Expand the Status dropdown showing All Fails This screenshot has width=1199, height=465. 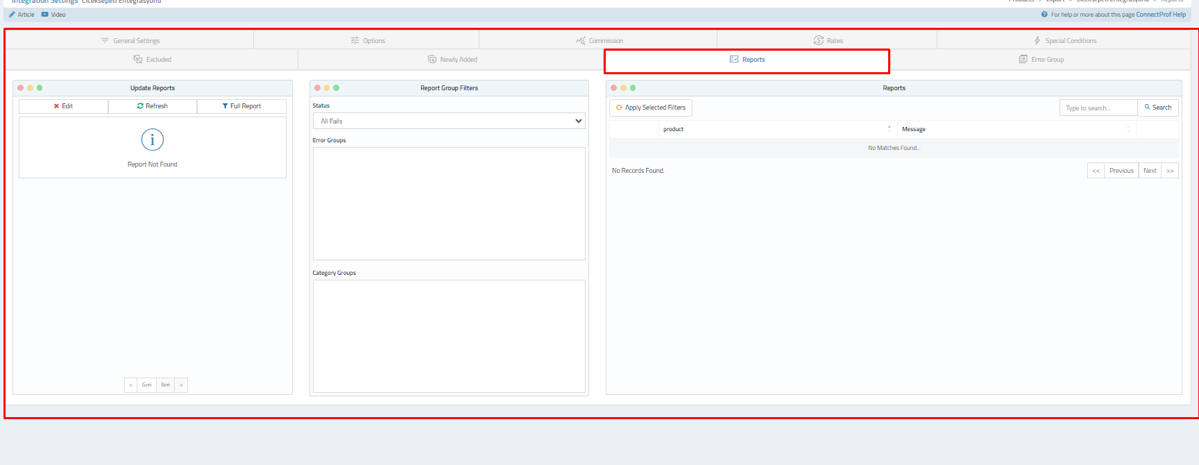[x=449, y=121]
